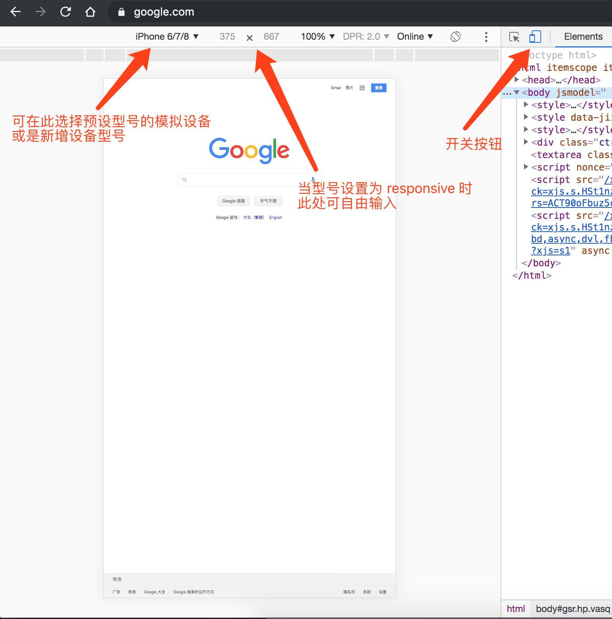Reload the page with the refresh icon
Viewport: 612px width, 619px height.
65,12
